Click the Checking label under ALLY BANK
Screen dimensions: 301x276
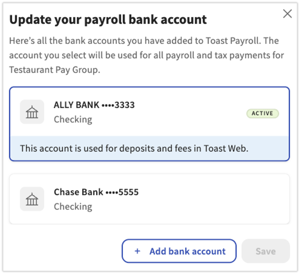click(x=73, y=120)
